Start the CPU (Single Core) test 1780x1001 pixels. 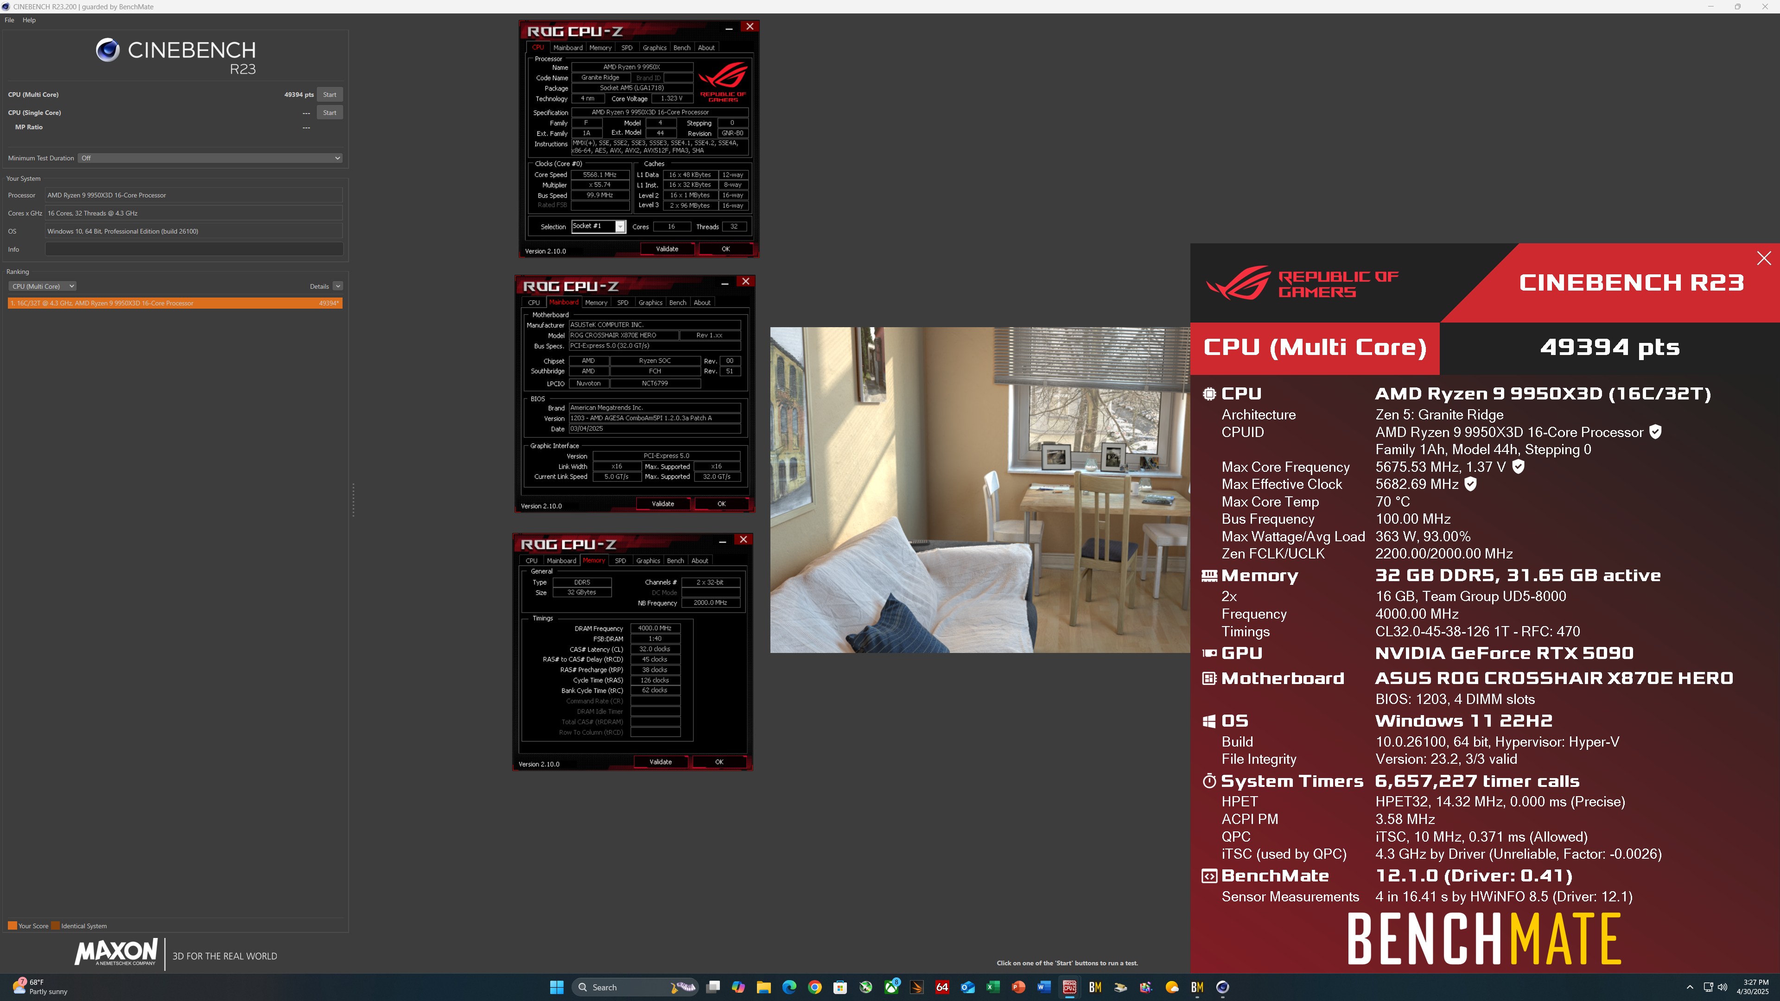click(330, 113)
